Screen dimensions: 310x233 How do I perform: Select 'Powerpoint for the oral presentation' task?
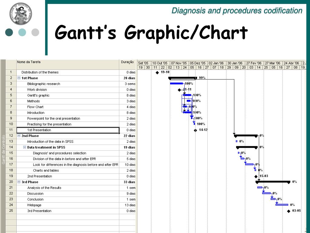tap(68, 119)
